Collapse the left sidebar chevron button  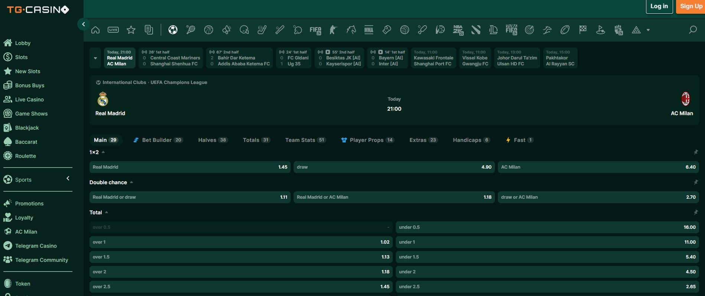click(x=84, y=24)
